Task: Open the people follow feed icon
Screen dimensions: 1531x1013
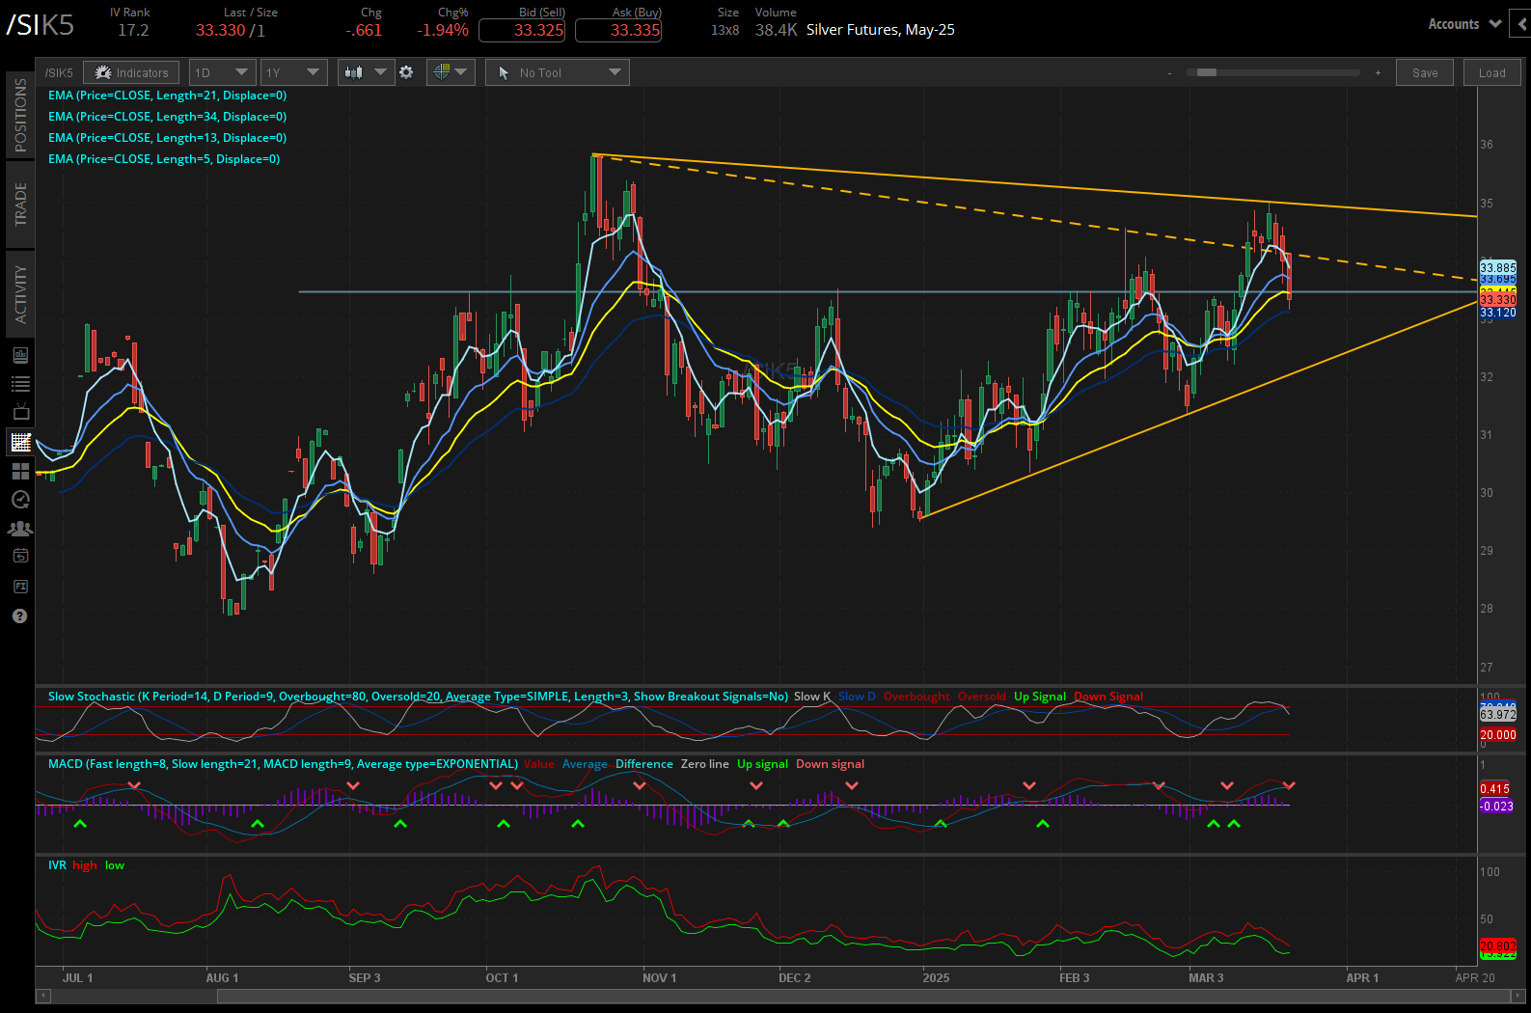Action: 20,529
